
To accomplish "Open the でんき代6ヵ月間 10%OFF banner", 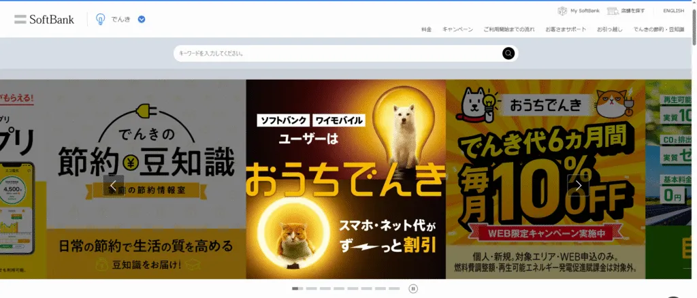I will pos(545,180).
